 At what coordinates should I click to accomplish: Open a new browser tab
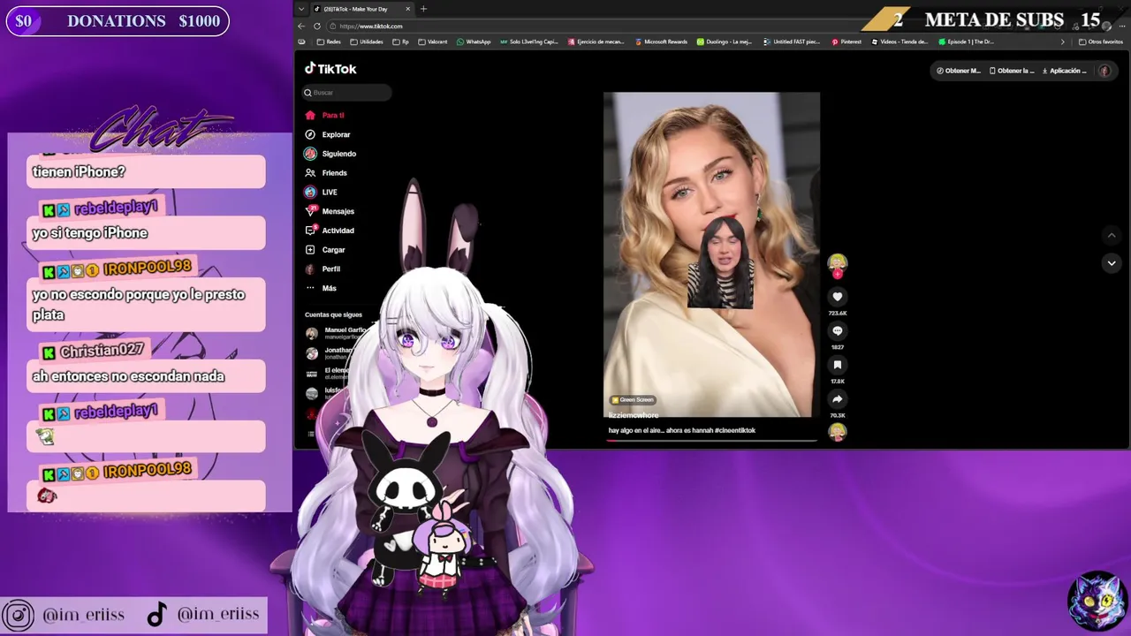coord(423,9)
